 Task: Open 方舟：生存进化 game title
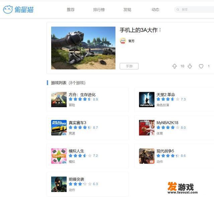click(82, 94)
